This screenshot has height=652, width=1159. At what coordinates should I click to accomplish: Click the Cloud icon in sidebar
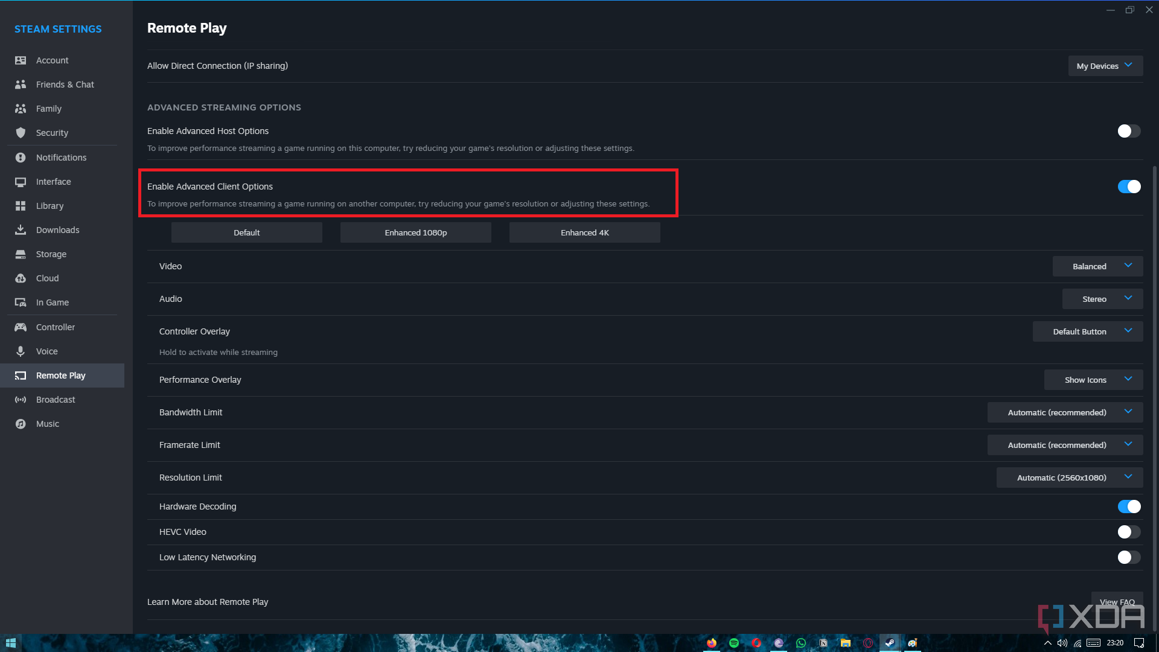21,278
